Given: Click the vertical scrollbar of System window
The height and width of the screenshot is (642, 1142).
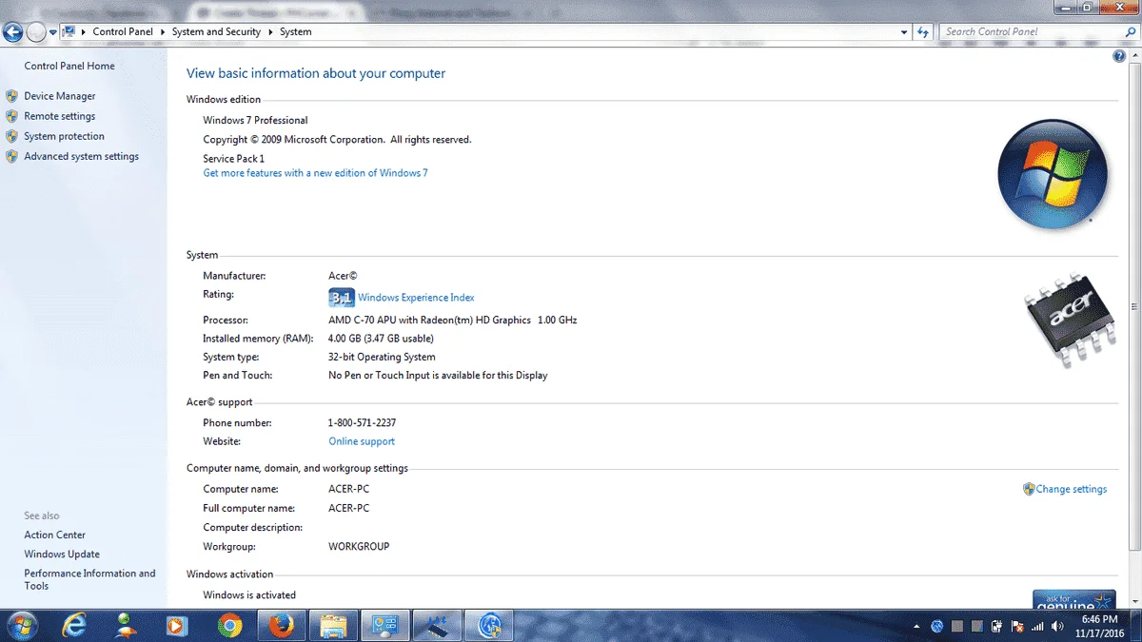Looking at the screenshot, I should coord(1134,307).
